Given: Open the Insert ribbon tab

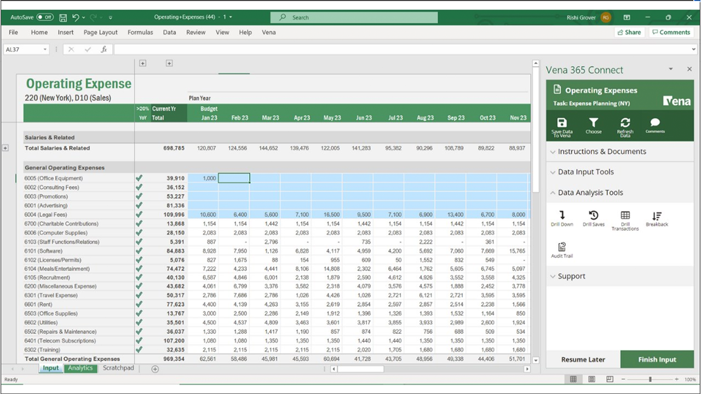Looking at the screenshot, I should click(66, 32).
